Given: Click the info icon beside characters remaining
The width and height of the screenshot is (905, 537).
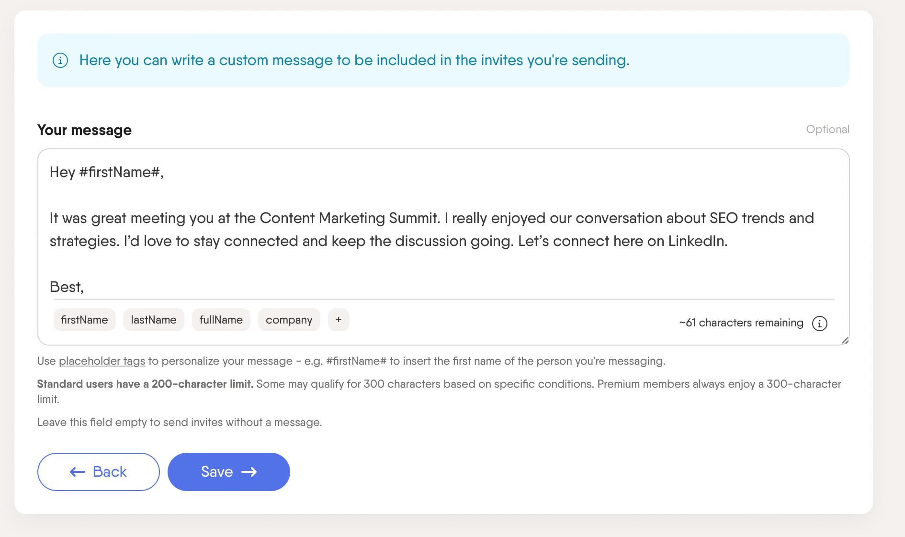Looking at the screenshot, I should click(x=819, y=324).
